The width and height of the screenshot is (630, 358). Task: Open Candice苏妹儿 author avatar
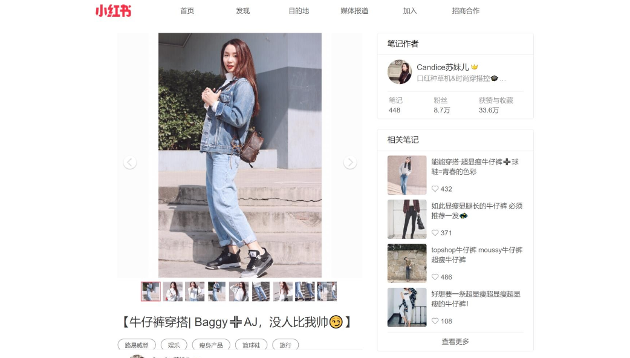(x=400, y=72)
